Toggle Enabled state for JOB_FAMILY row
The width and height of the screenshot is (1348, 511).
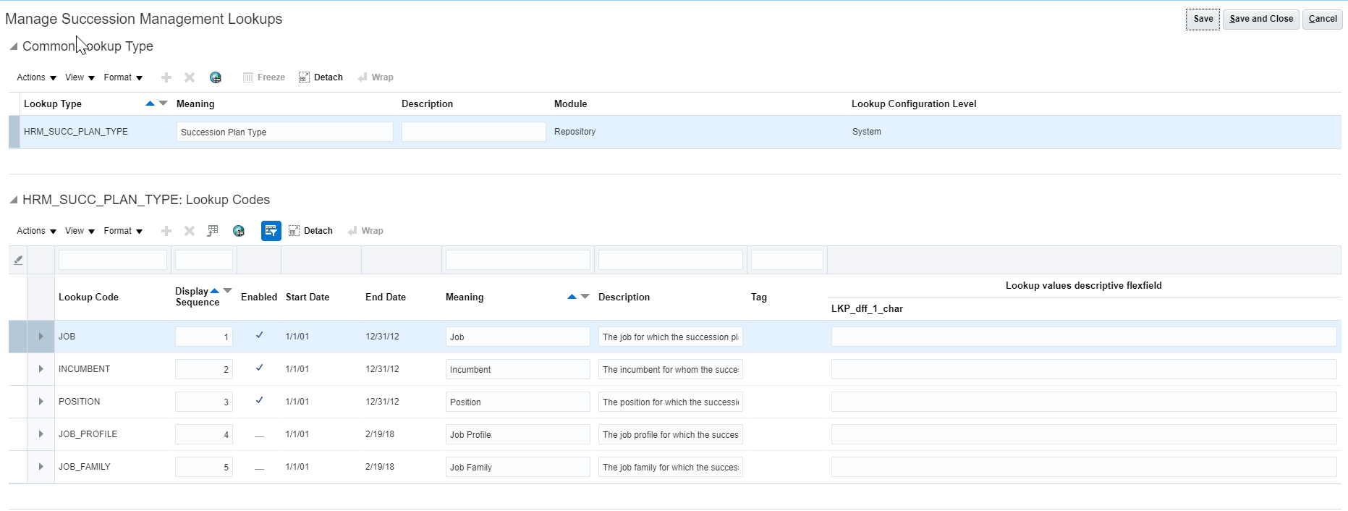259,469
